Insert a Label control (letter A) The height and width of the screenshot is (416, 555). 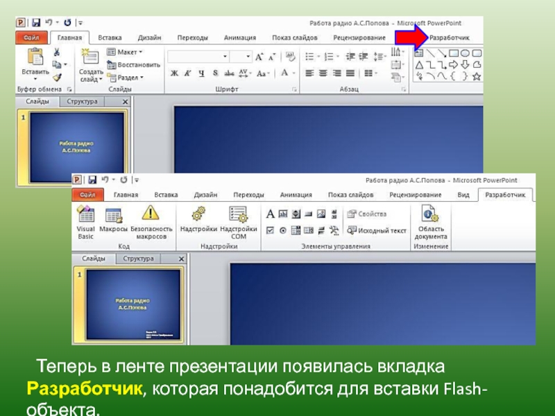click(x=270, y=214)
